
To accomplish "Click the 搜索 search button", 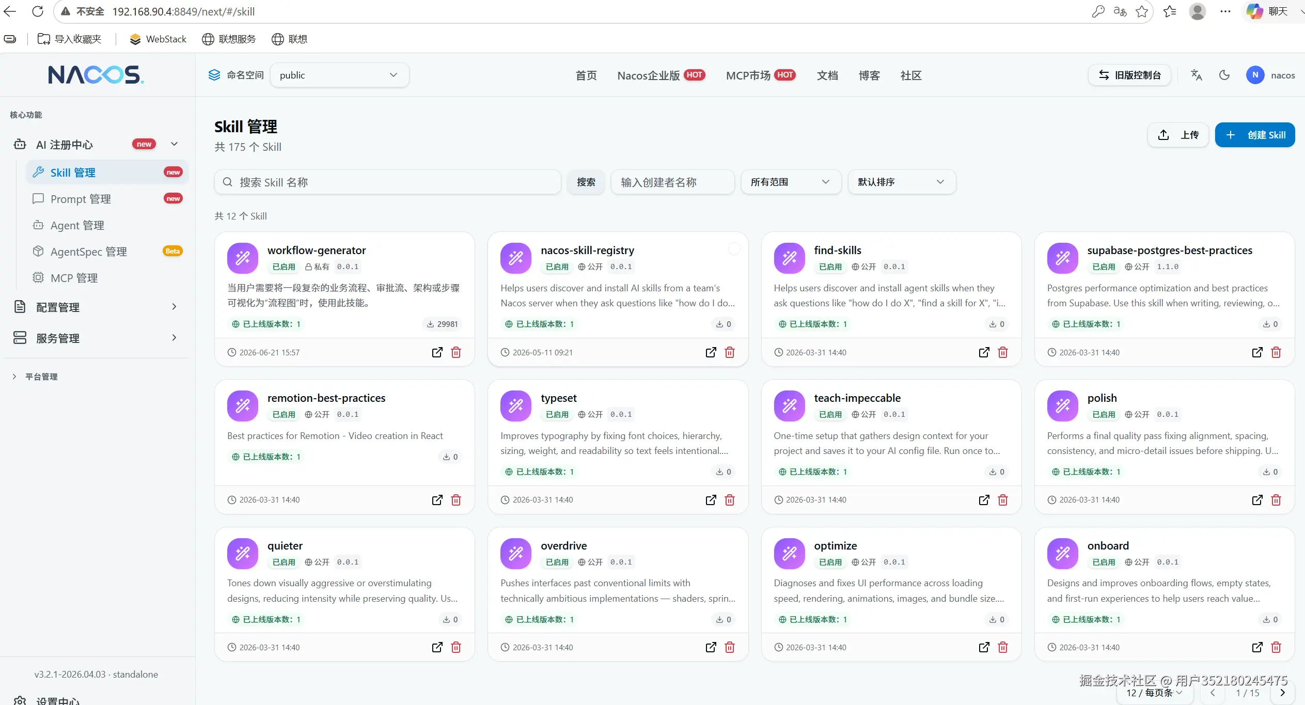I will (x=586, y=182).
